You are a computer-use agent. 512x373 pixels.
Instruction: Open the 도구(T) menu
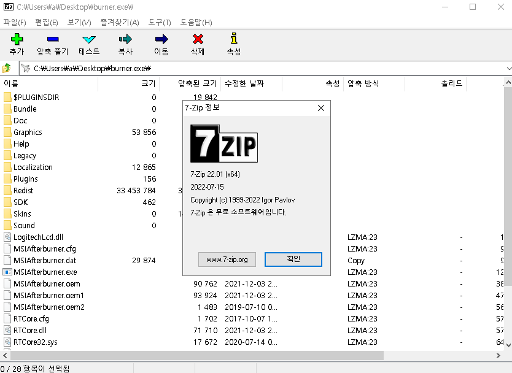[160, 22]
